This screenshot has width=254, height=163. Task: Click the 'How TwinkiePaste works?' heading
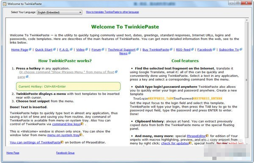[x=65, y=61]
